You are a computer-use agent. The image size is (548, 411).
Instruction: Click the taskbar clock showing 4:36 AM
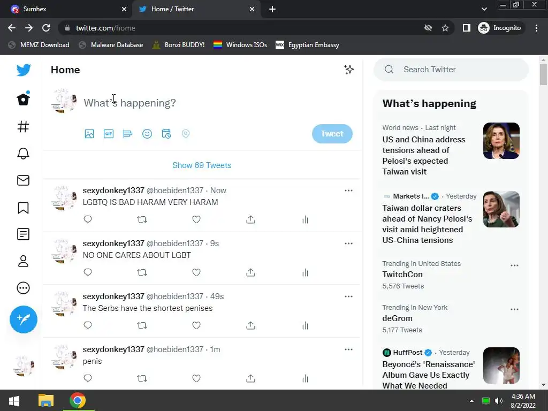[523, 400]
